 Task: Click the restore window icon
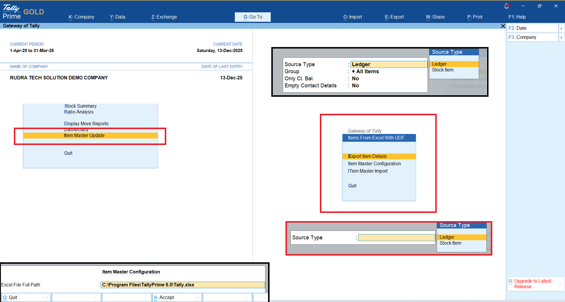coord(539,6)
